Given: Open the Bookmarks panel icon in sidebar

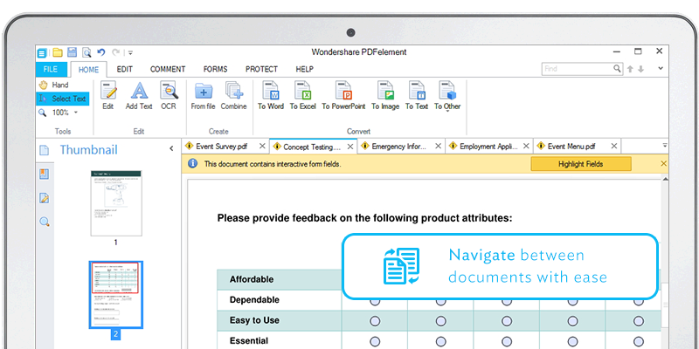Looking at the screenshot, I should (45, 174).
